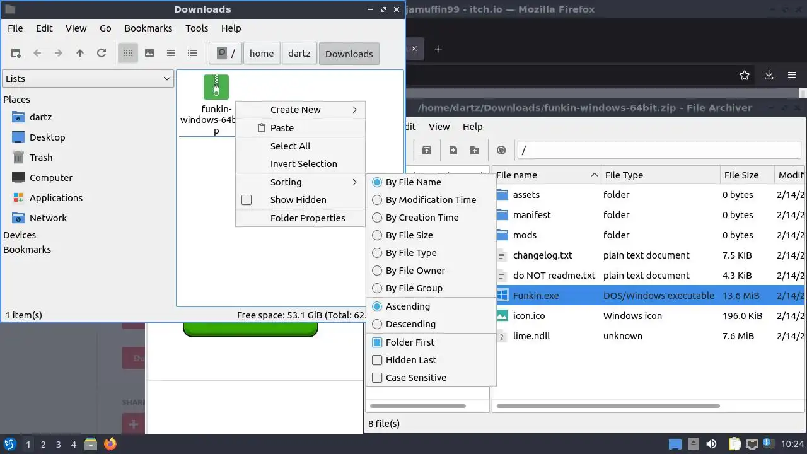Image resolution: width=807 pixels, height=454 pixels.
Task: Open the Firefox downloads icon
Action: (x=769, y=75)
